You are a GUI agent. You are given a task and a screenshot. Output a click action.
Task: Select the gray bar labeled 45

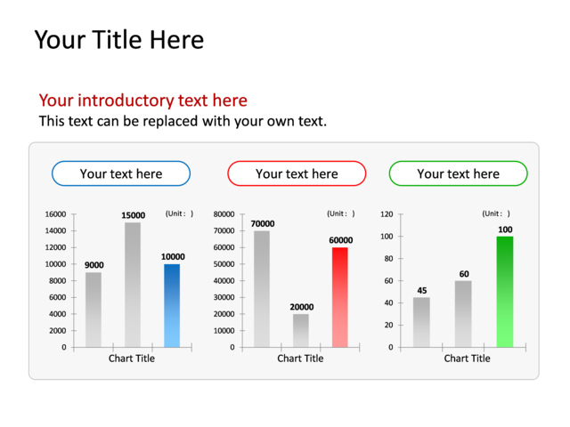(x=421, y=322)
